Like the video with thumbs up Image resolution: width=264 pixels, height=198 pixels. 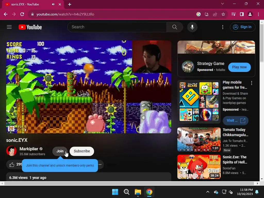[x=12, y=164]
